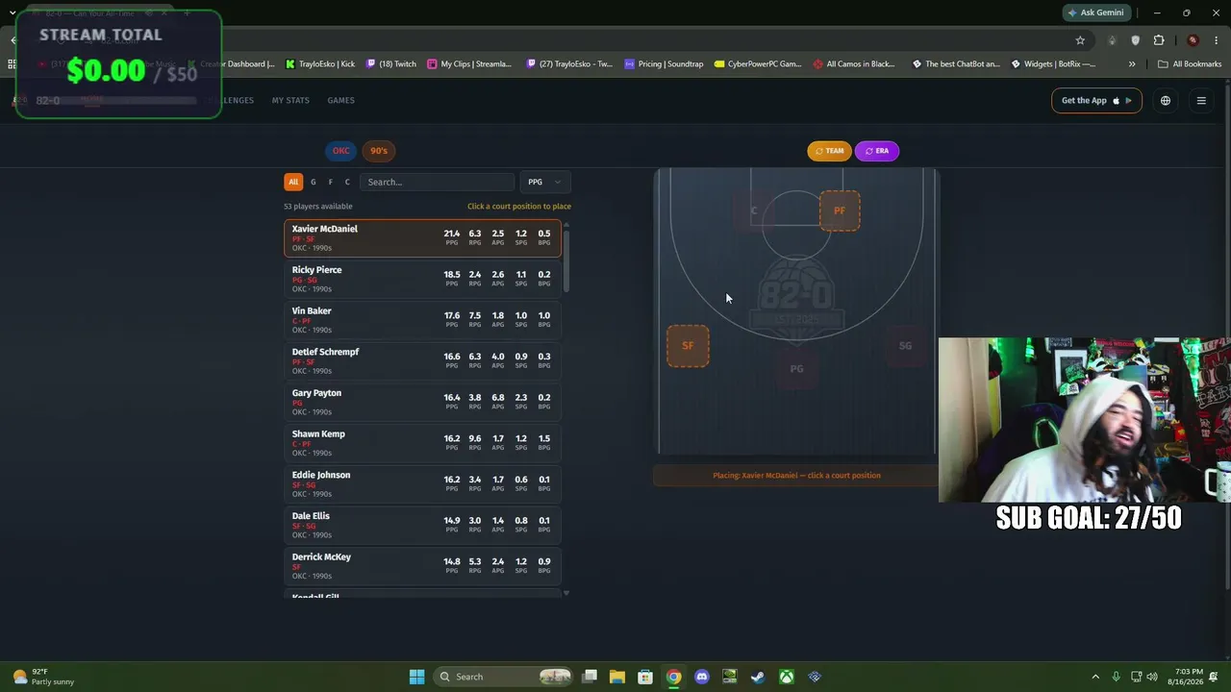Focus the player Search field
This screenshot has height=692, width=1231.
tap(438, 182)
